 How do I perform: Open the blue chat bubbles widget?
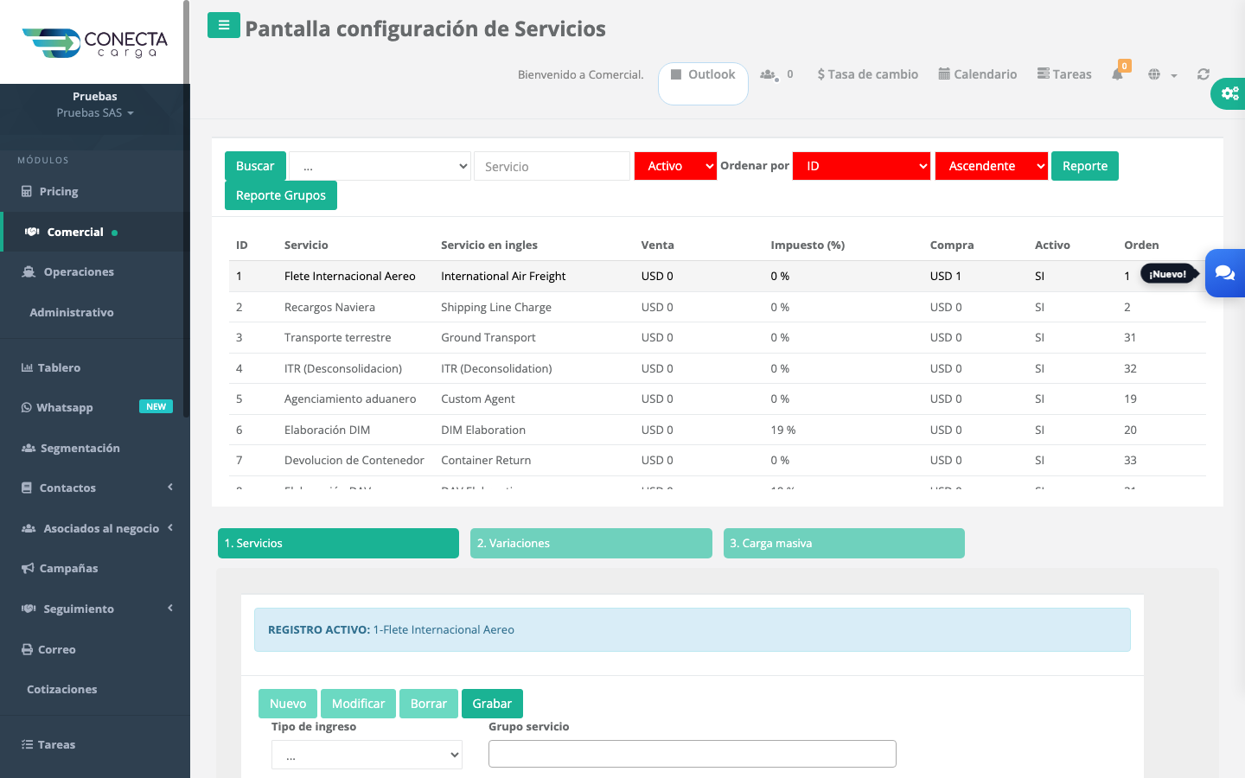[1225, 273]
